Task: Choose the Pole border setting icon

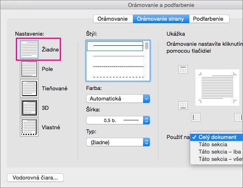Action: coord(29,69)
